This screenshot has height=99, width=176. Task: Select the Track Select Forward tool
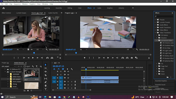click(x=46, y=68)
